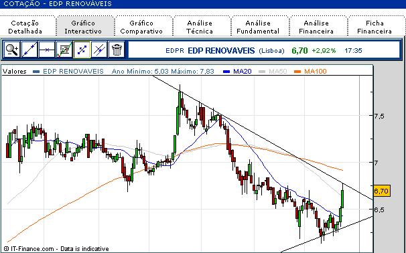Select the trend line drawing tool
Viewport: 406px width, 253px height.
[x=29, y=50]
